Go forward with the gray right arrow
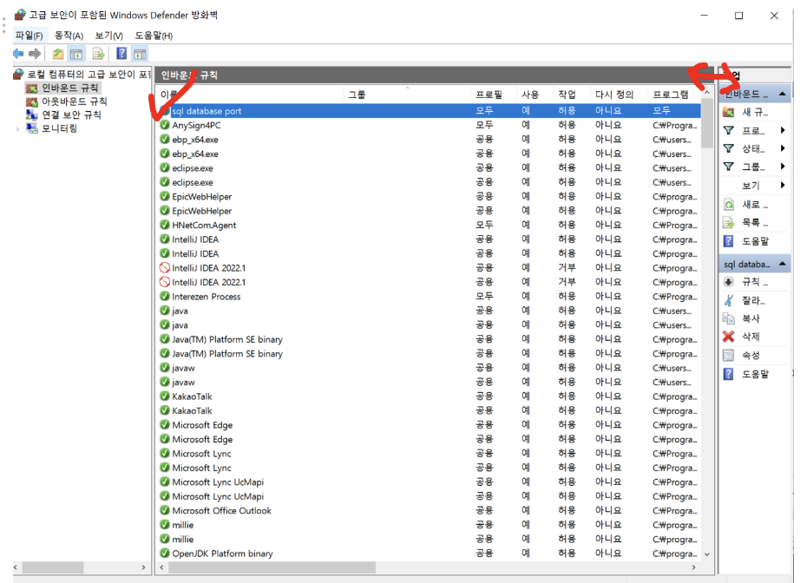800x583 pixels. [x=35, y=54]
